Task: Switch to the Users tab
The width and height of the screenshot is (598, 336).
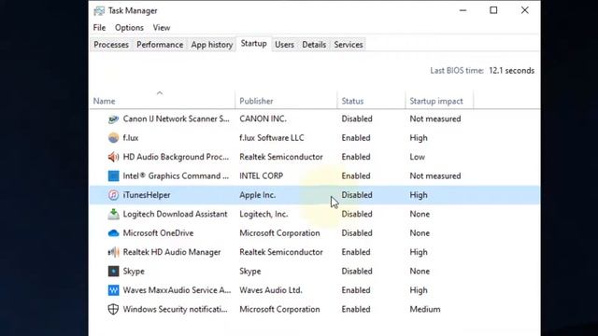Action: point(284,45)
